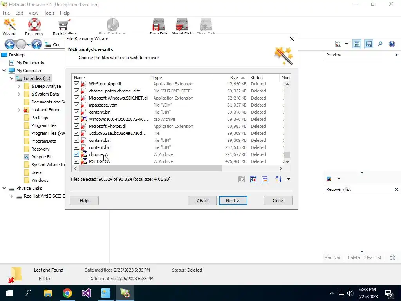Open help with the blue question mark icon
The width and height of the screenshot is (401, 301).
point(392,44)
